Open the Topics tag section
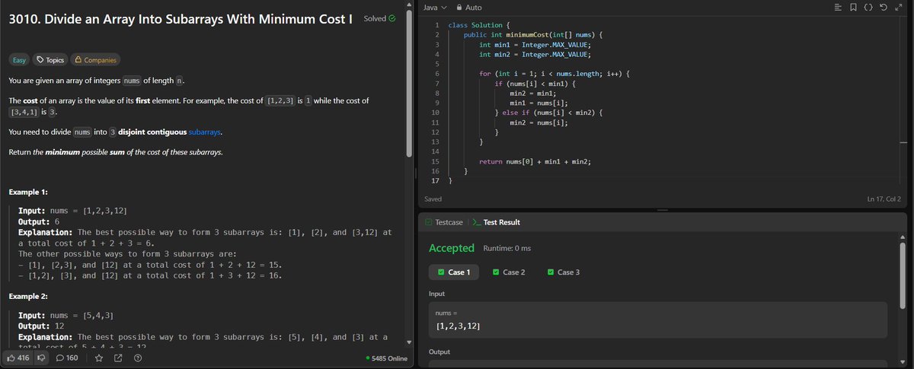The image size is (914, 369). 51,60
